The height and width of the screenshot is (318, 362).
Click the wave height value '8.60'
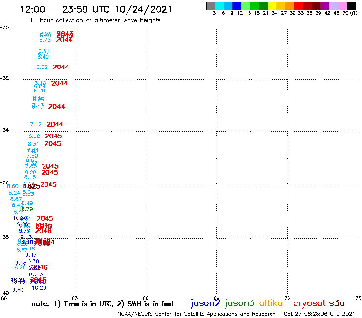(12, 186)
